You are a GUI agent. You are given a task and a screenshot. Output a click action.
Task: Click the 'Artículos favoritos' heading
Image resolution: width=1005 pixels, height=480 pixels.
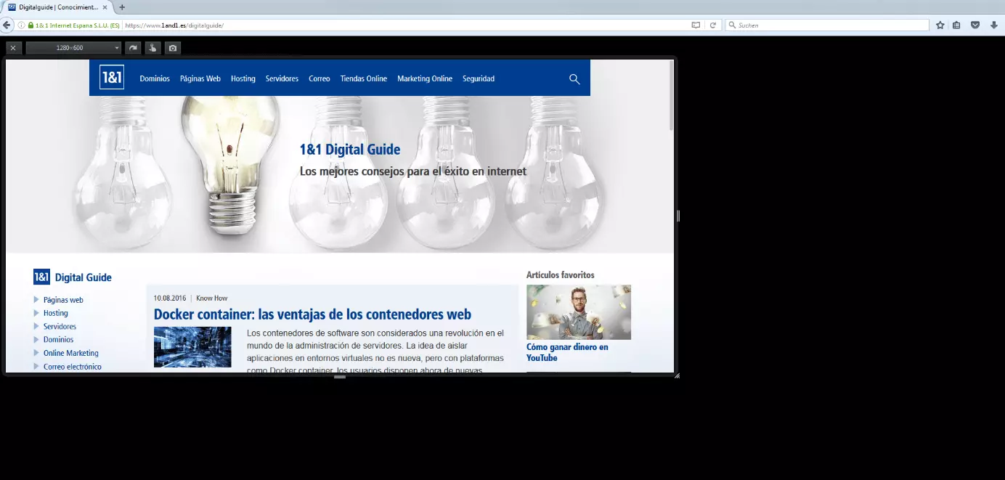pos(561,275)
